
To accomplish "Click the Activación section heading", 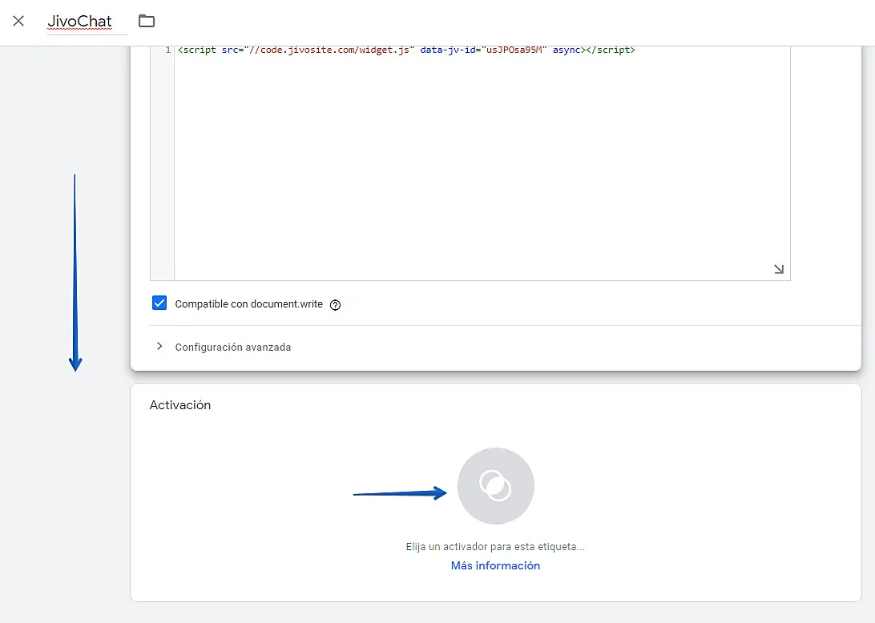I will point(180,405).
